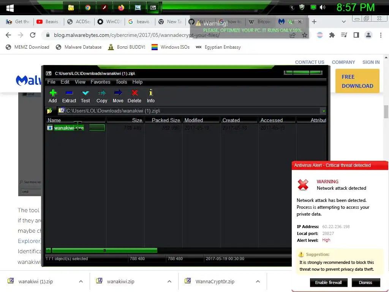Click the FREE DOWNLOAD button

pos(357,81)
